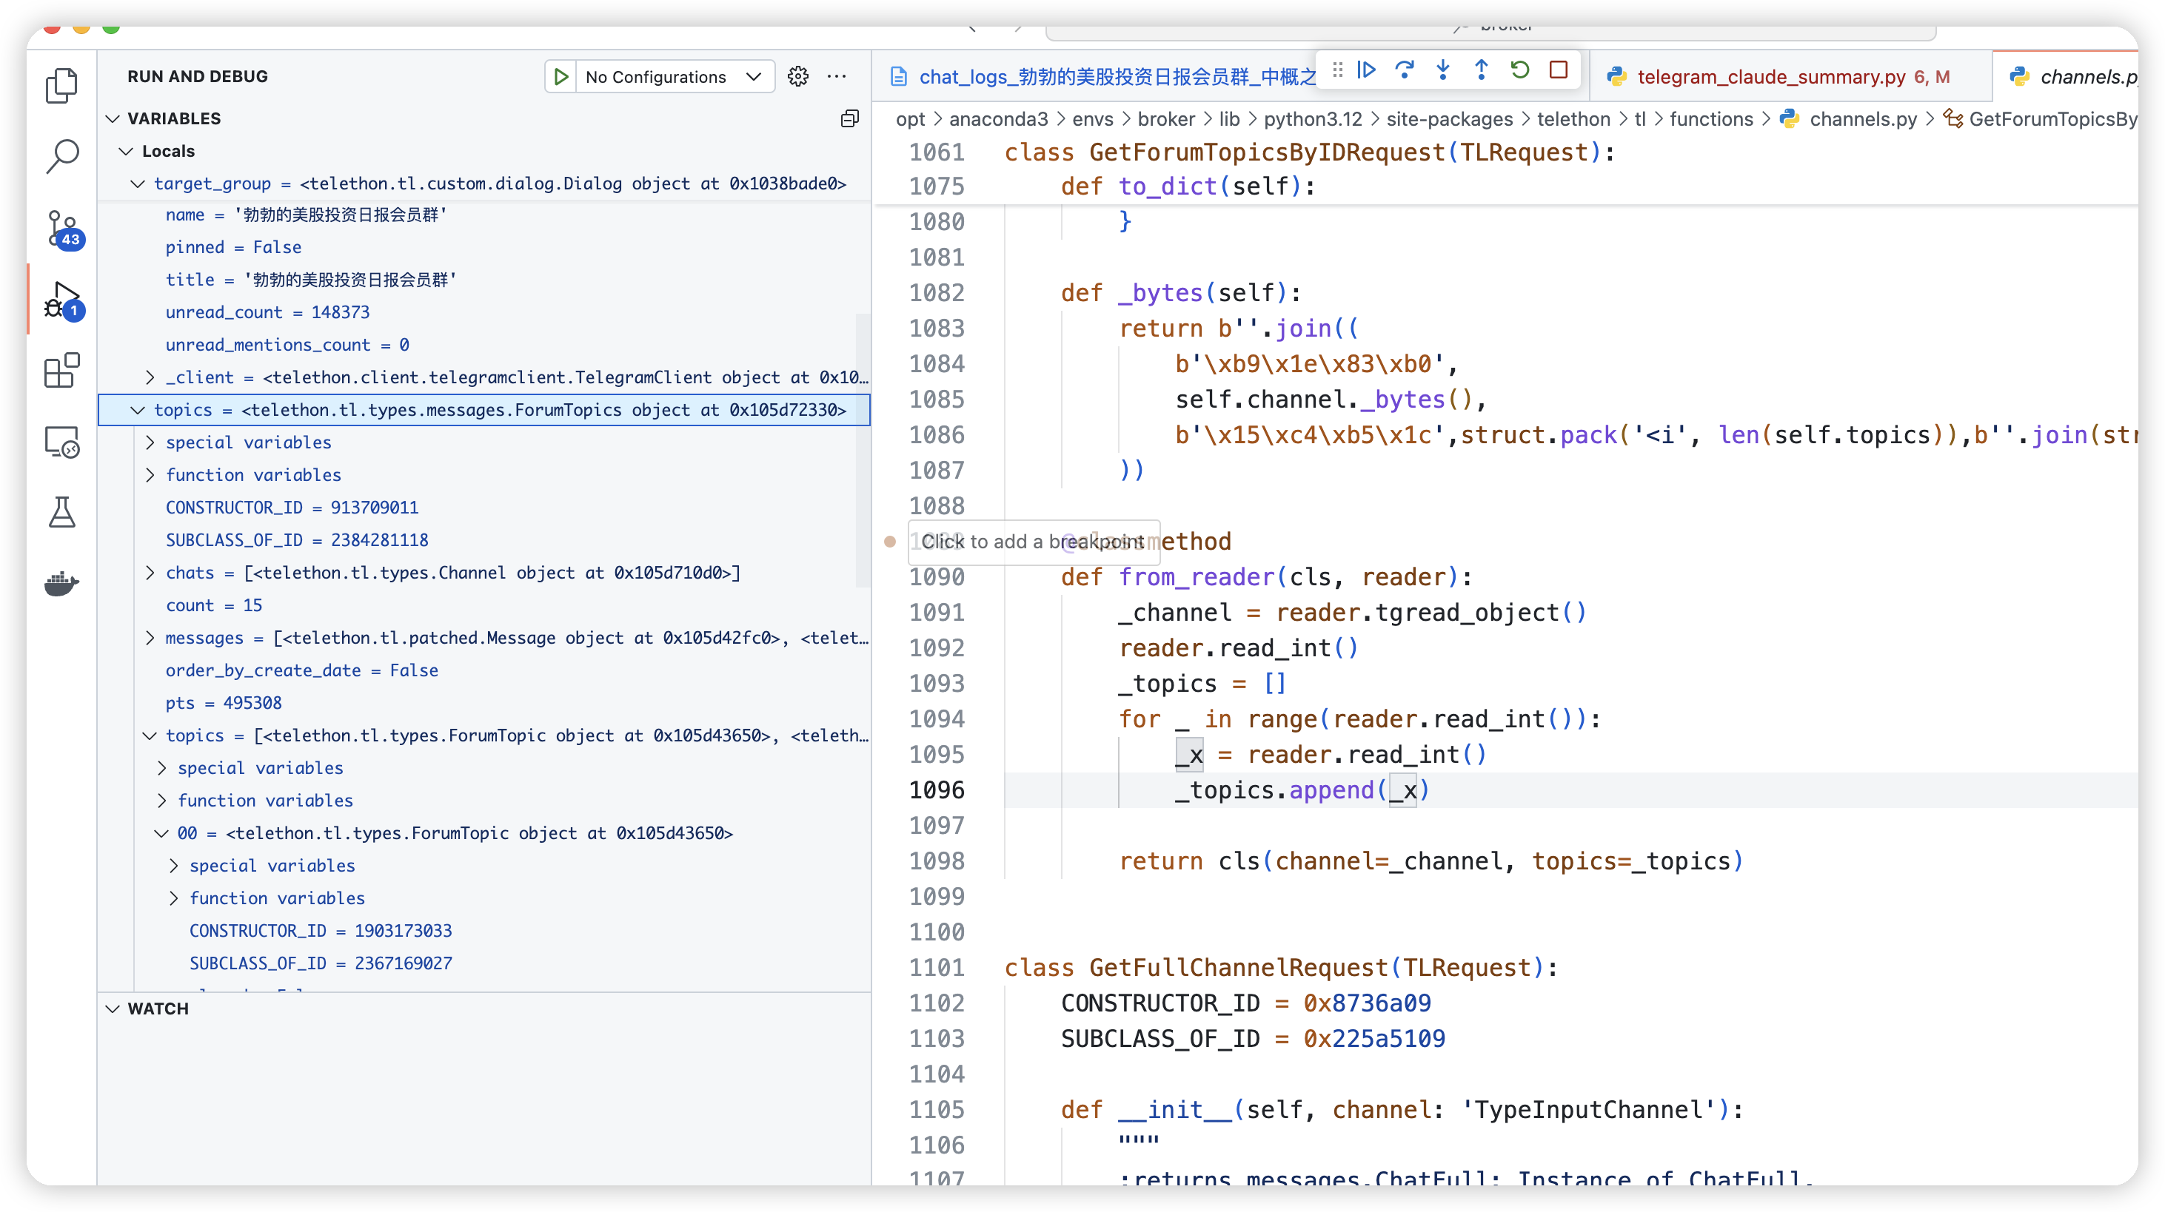Select 'order_by_create_date = False' row
This screenshot has height=1212, width=2165.
[484, 670]
